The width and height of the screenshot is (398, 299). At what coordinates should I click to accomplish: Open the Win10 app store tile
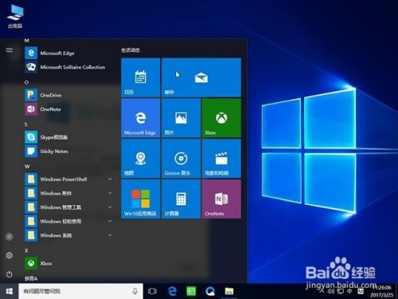[141, 199]
